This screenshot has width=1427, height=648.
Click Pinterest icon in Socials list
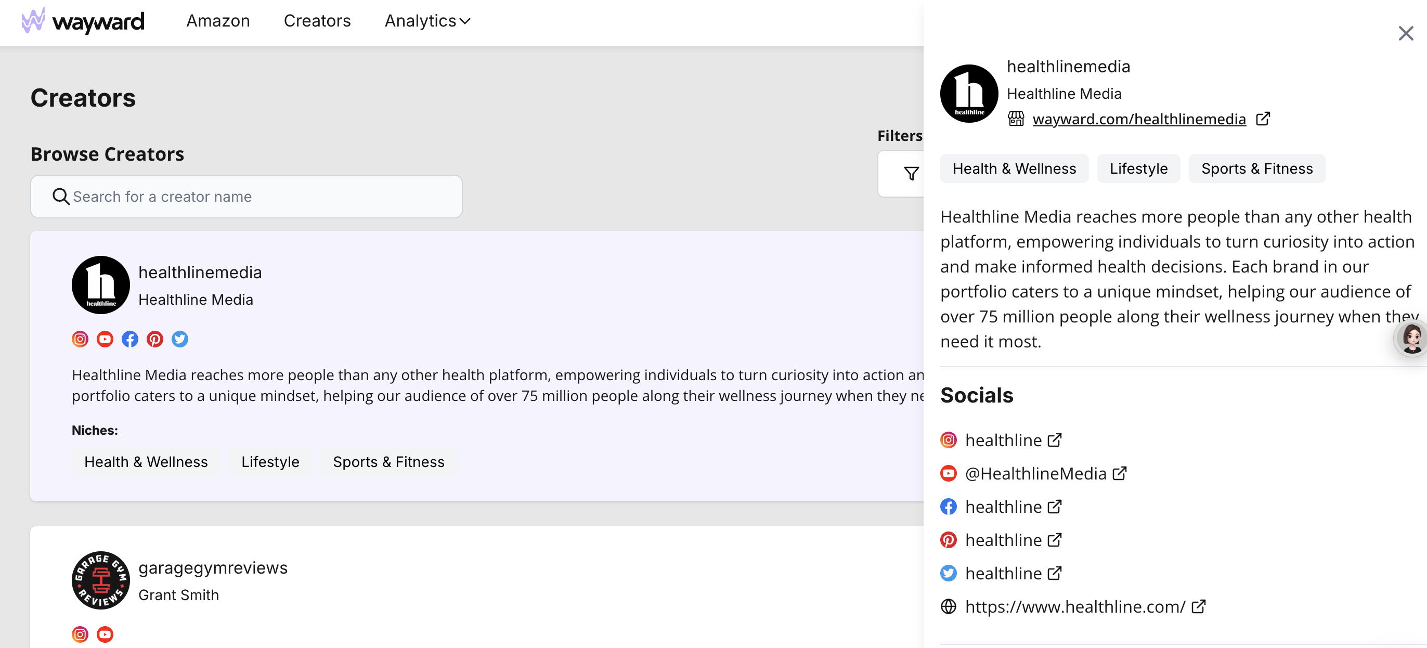pyautogui.click(x=949, y=539)
